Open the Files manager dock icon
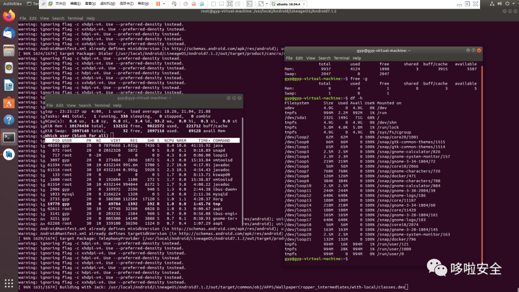Viewport: 519px width, 292px height. (9, 50)
